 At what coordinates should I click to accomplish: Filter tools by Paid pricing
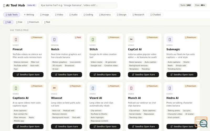[47, 22]
